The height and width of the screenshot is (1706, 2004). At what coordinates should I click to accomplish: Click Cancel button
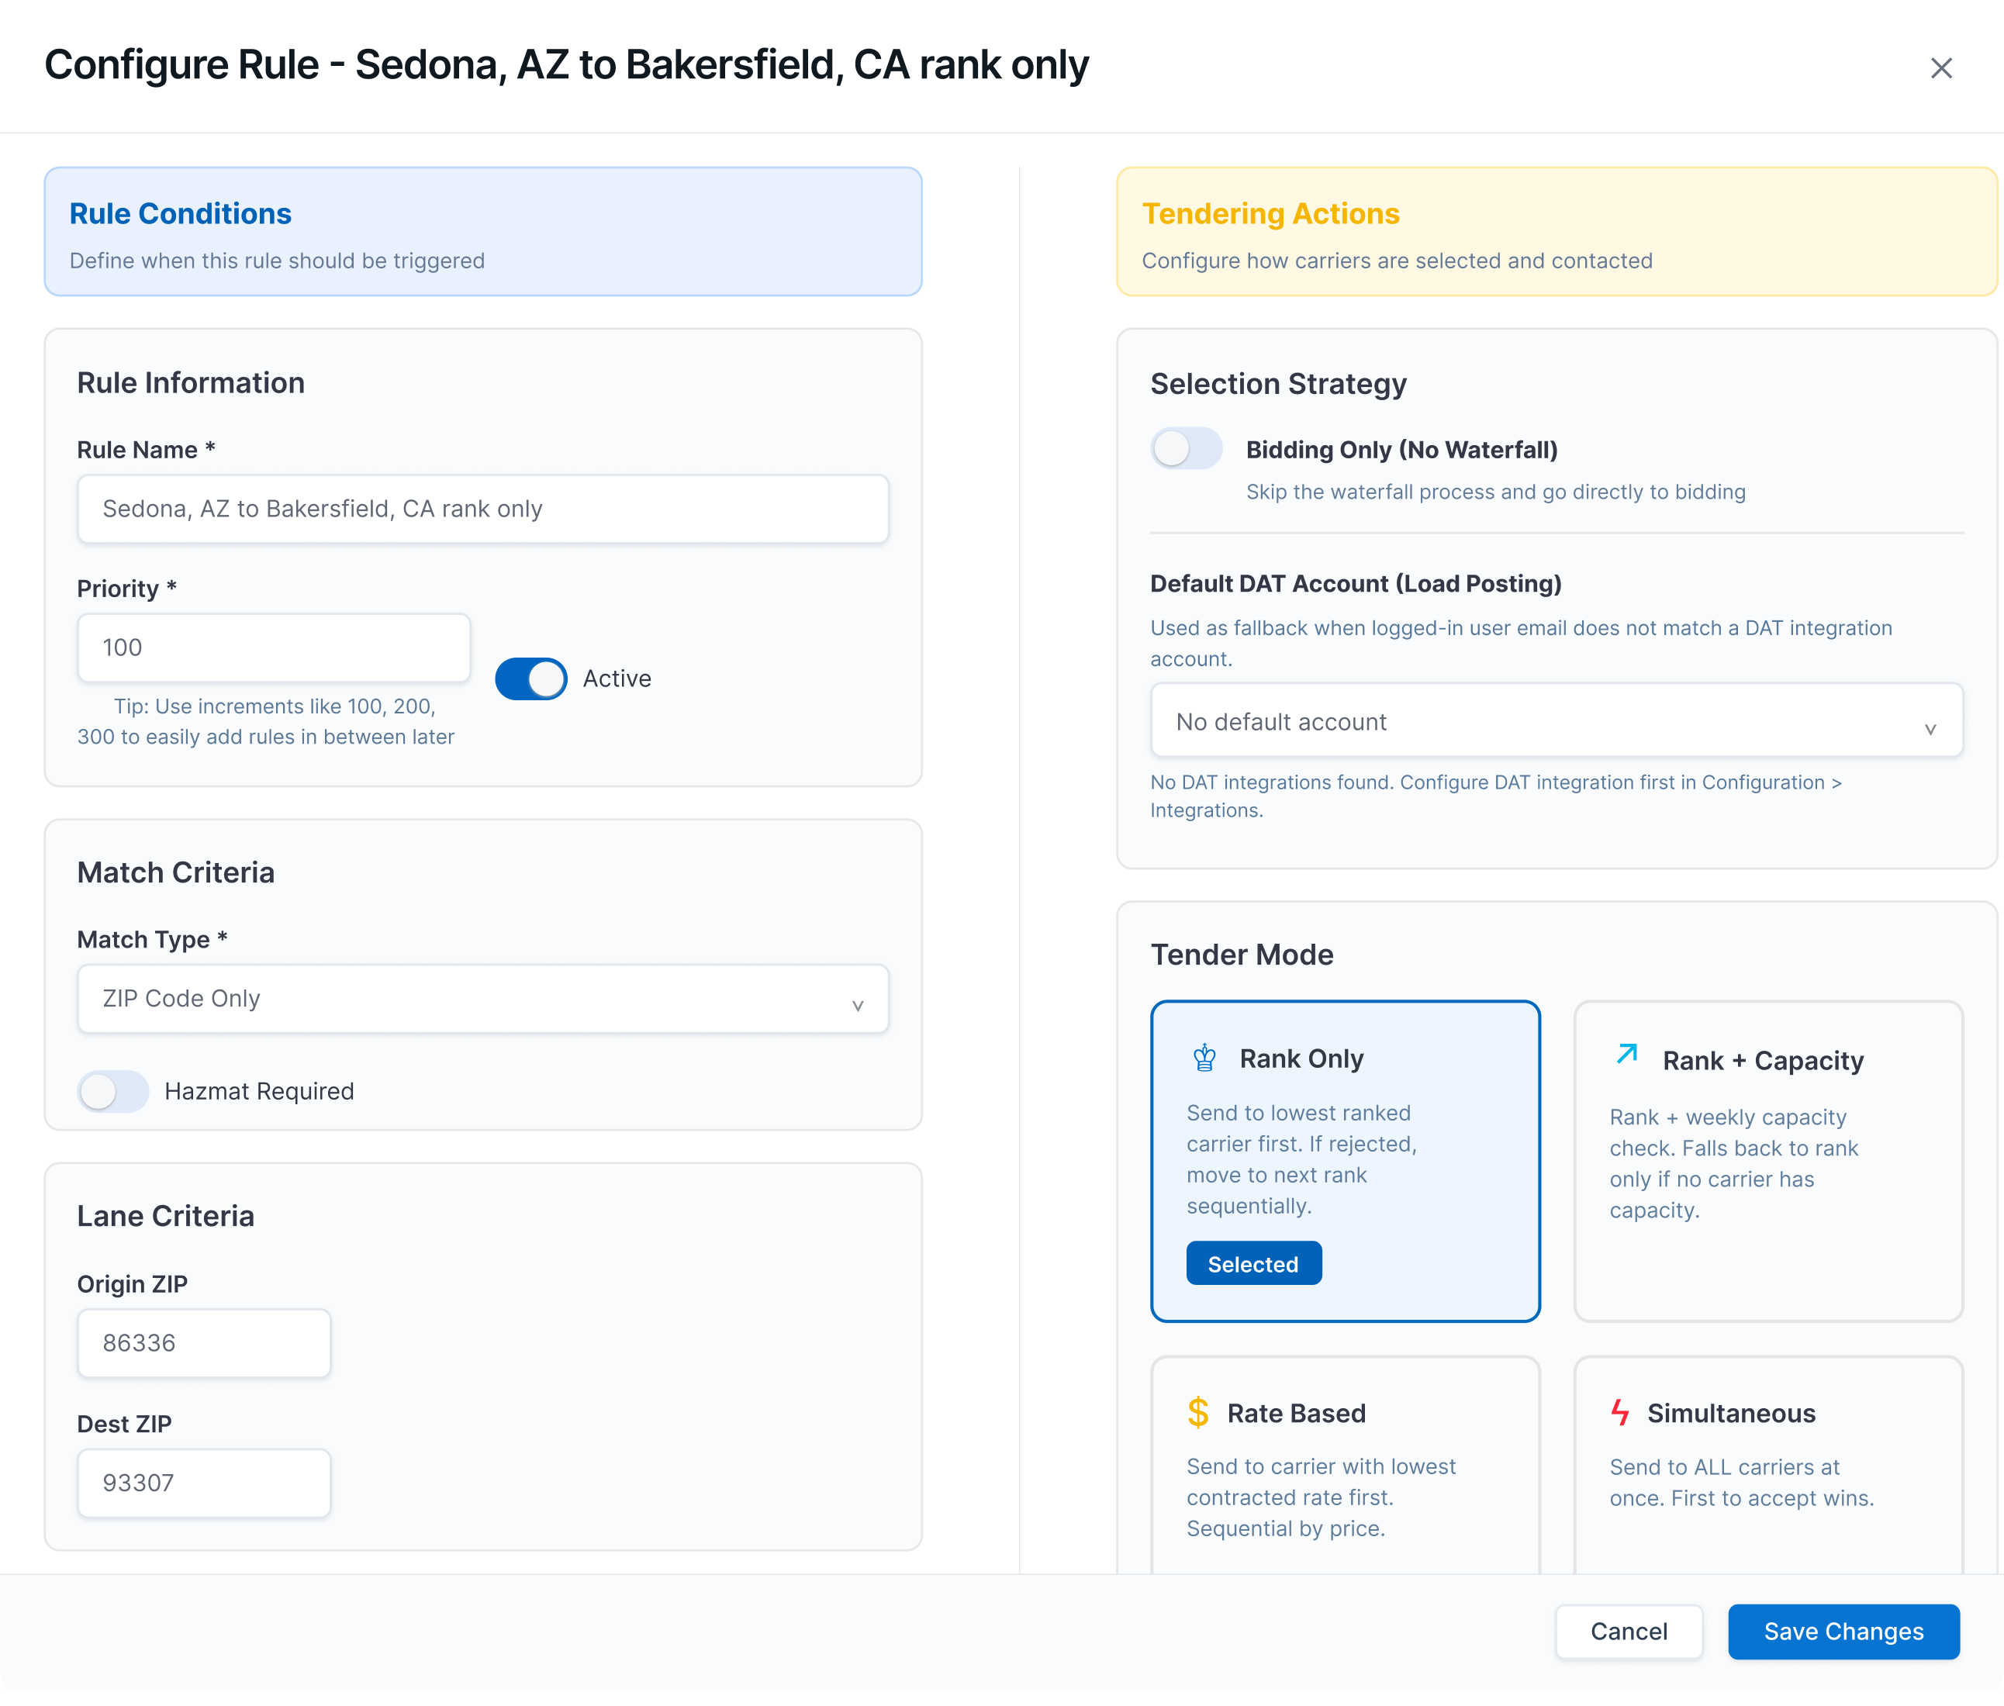pyautogui.click(x=1629, y=1632)
